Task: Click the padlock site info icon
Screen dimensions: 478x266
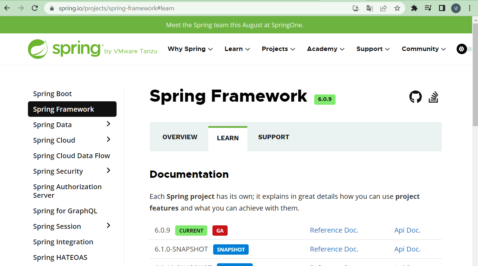Action: (x=52, y=8)
